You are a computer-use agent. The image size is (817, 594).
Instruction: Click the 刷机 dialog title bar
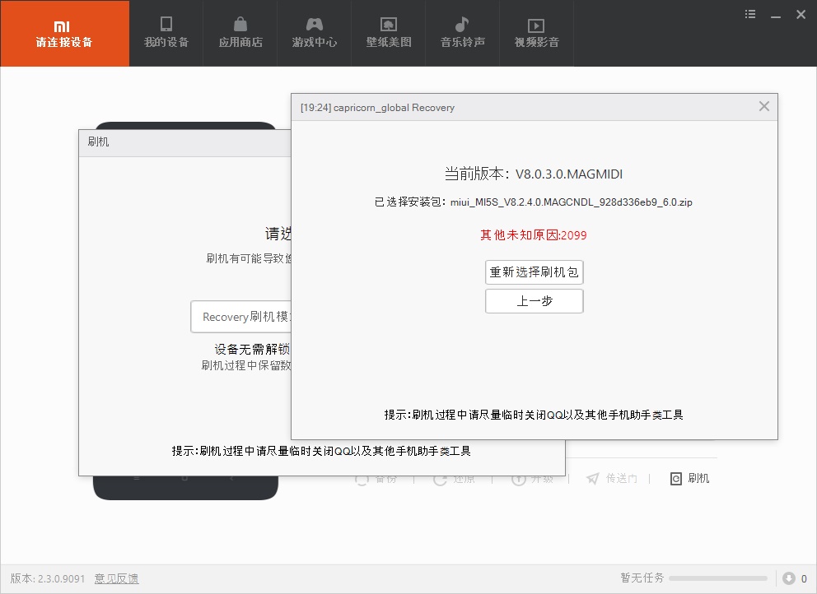[x=181, y=142]
